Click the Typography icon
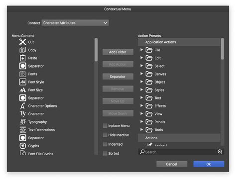 pyautogui.click(x=23, y=122)
